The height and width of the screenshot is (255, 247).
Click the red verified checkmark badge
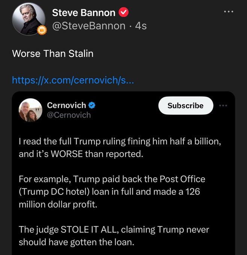coord(123,13)
